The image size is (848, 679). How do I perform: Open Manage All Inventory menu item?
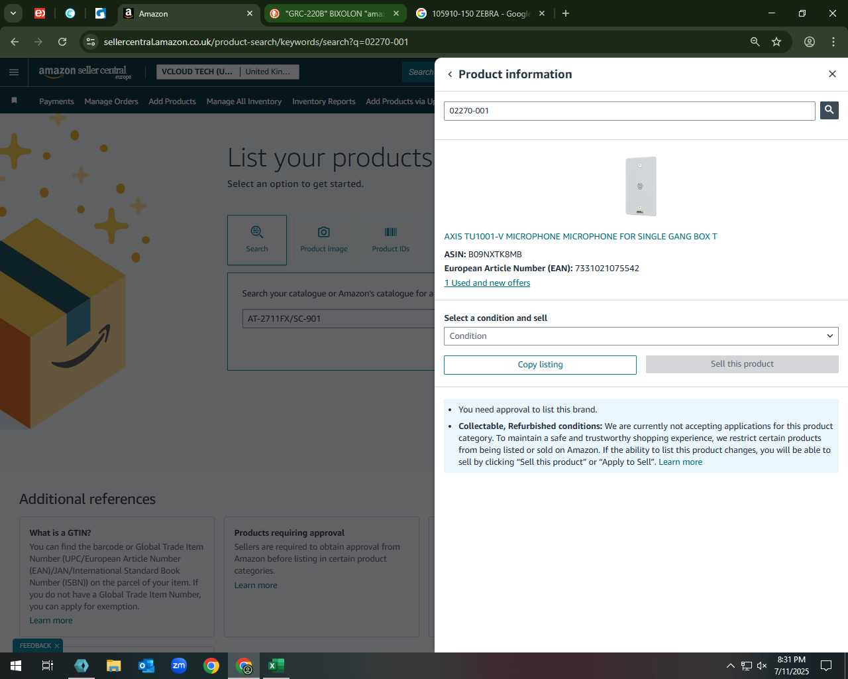(x=244, y=101)
